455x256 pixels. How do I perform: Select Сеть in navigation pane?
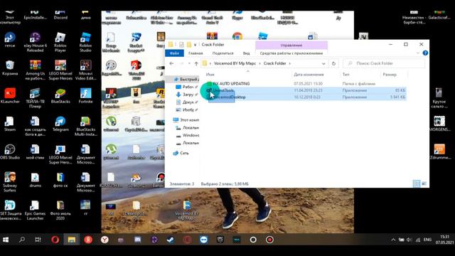pyautogui.click(x=181, y=153)
